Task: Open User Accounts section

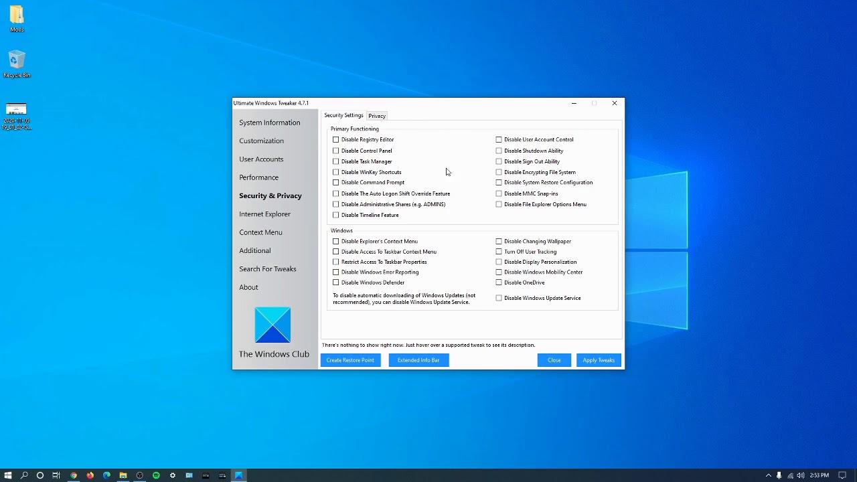Action: click(261, 159)
